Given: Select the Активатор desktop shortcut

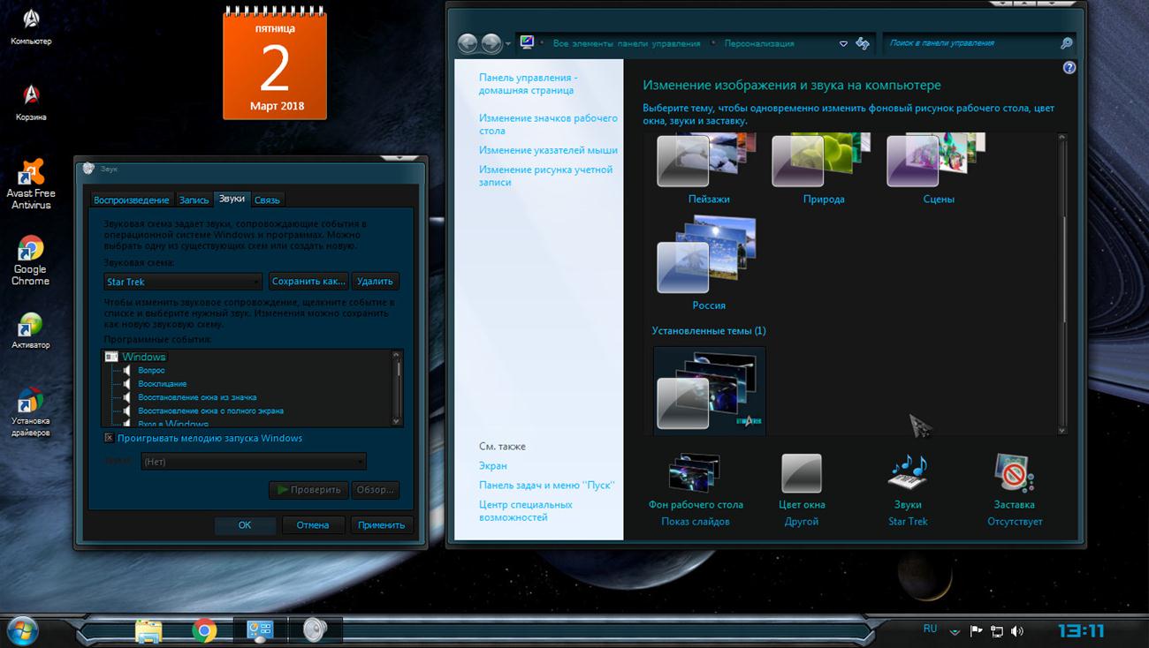Looking at the screenshot, I should [x=31, y=330].
